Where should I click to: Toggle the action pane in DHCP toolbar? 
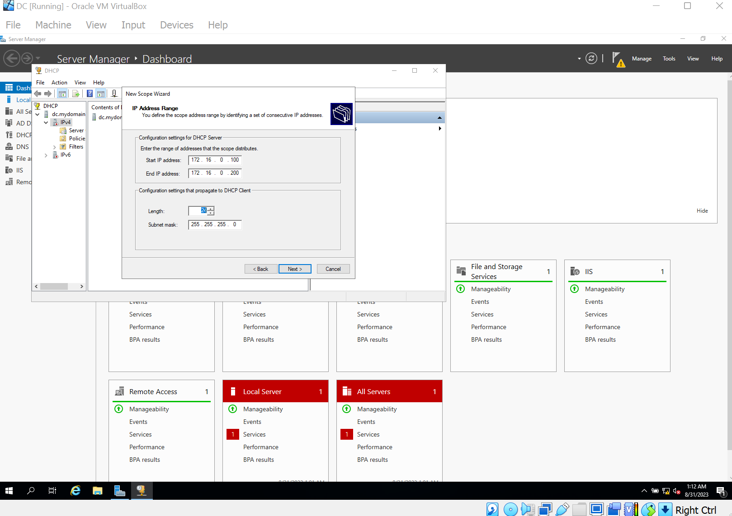tap(101, 93)
